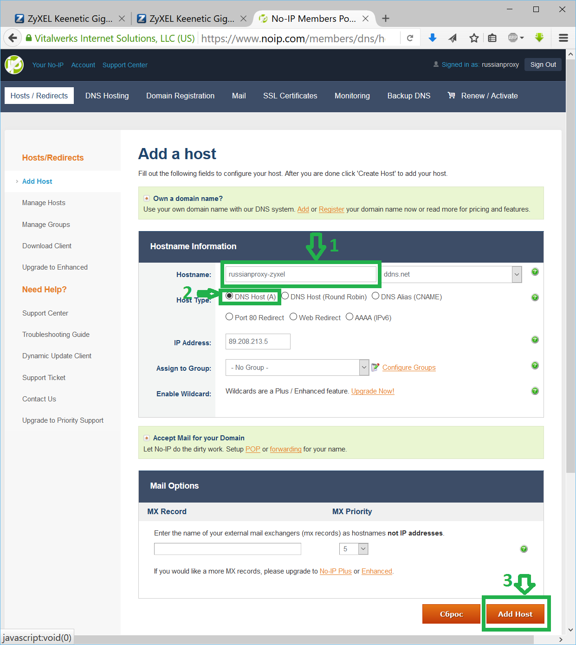Click the Configure Groups edit icon
The width and height of the screenshot is (576, 645).
(375, 367)
